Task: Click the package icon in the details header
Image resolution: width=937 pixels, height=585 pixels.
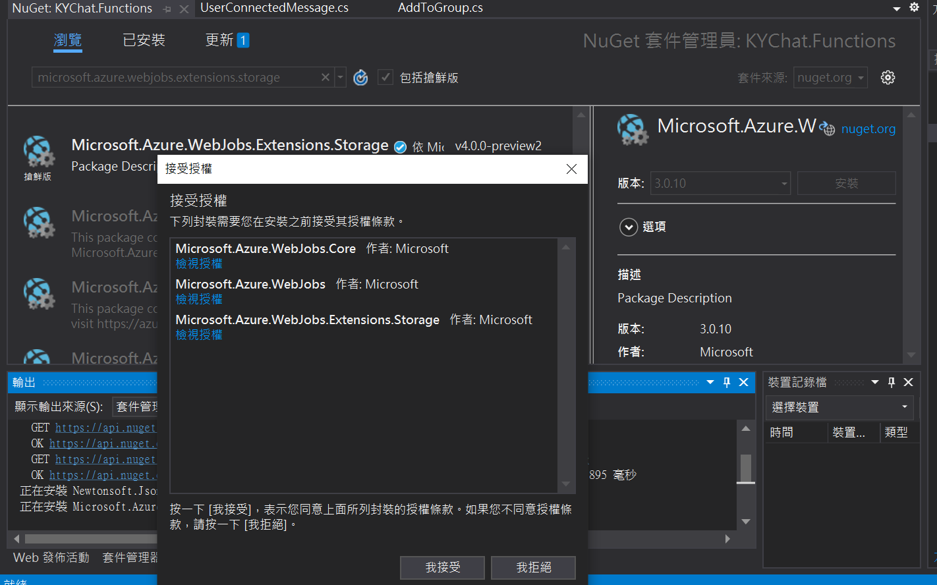Action: tap(633, 129)
